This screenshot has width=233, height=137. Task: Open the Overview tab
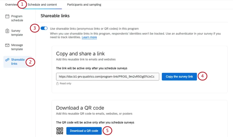point(11,5)
